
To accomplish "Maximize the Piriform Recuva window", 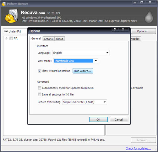I will (x=142, y=3).
